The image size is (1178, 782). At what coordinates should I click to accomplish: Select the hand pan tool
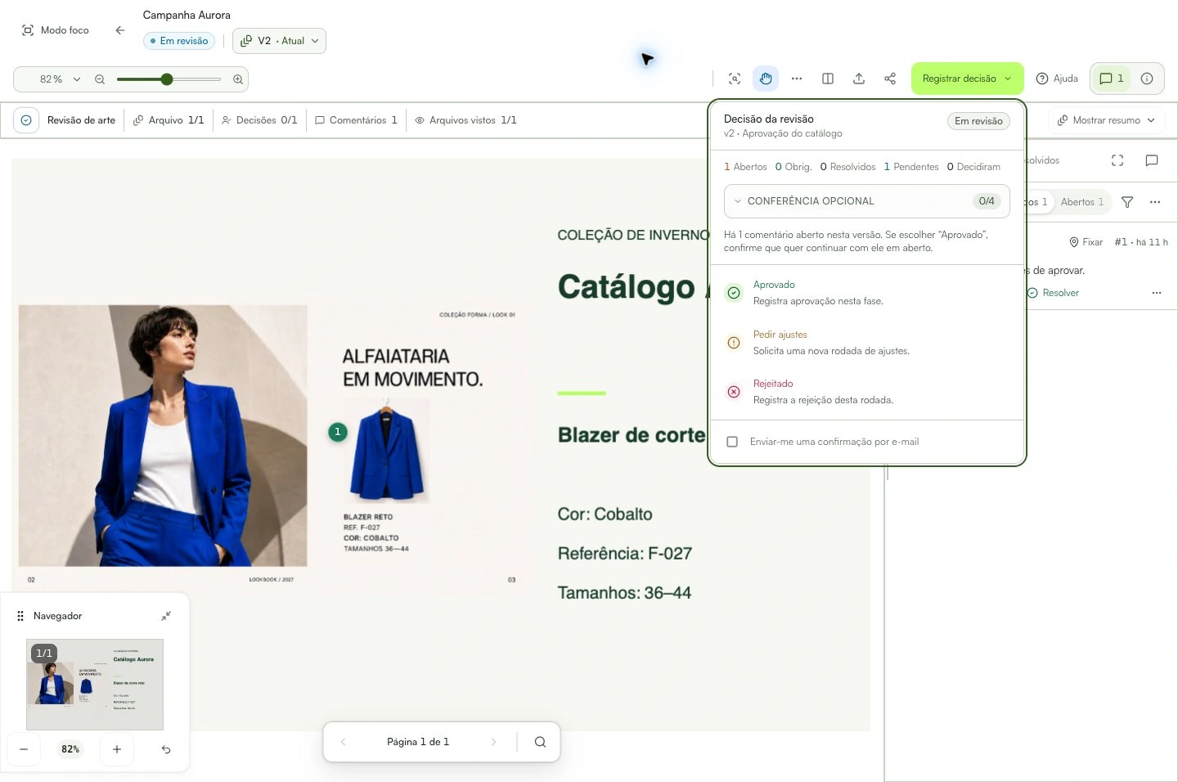[x=766, y=79]
